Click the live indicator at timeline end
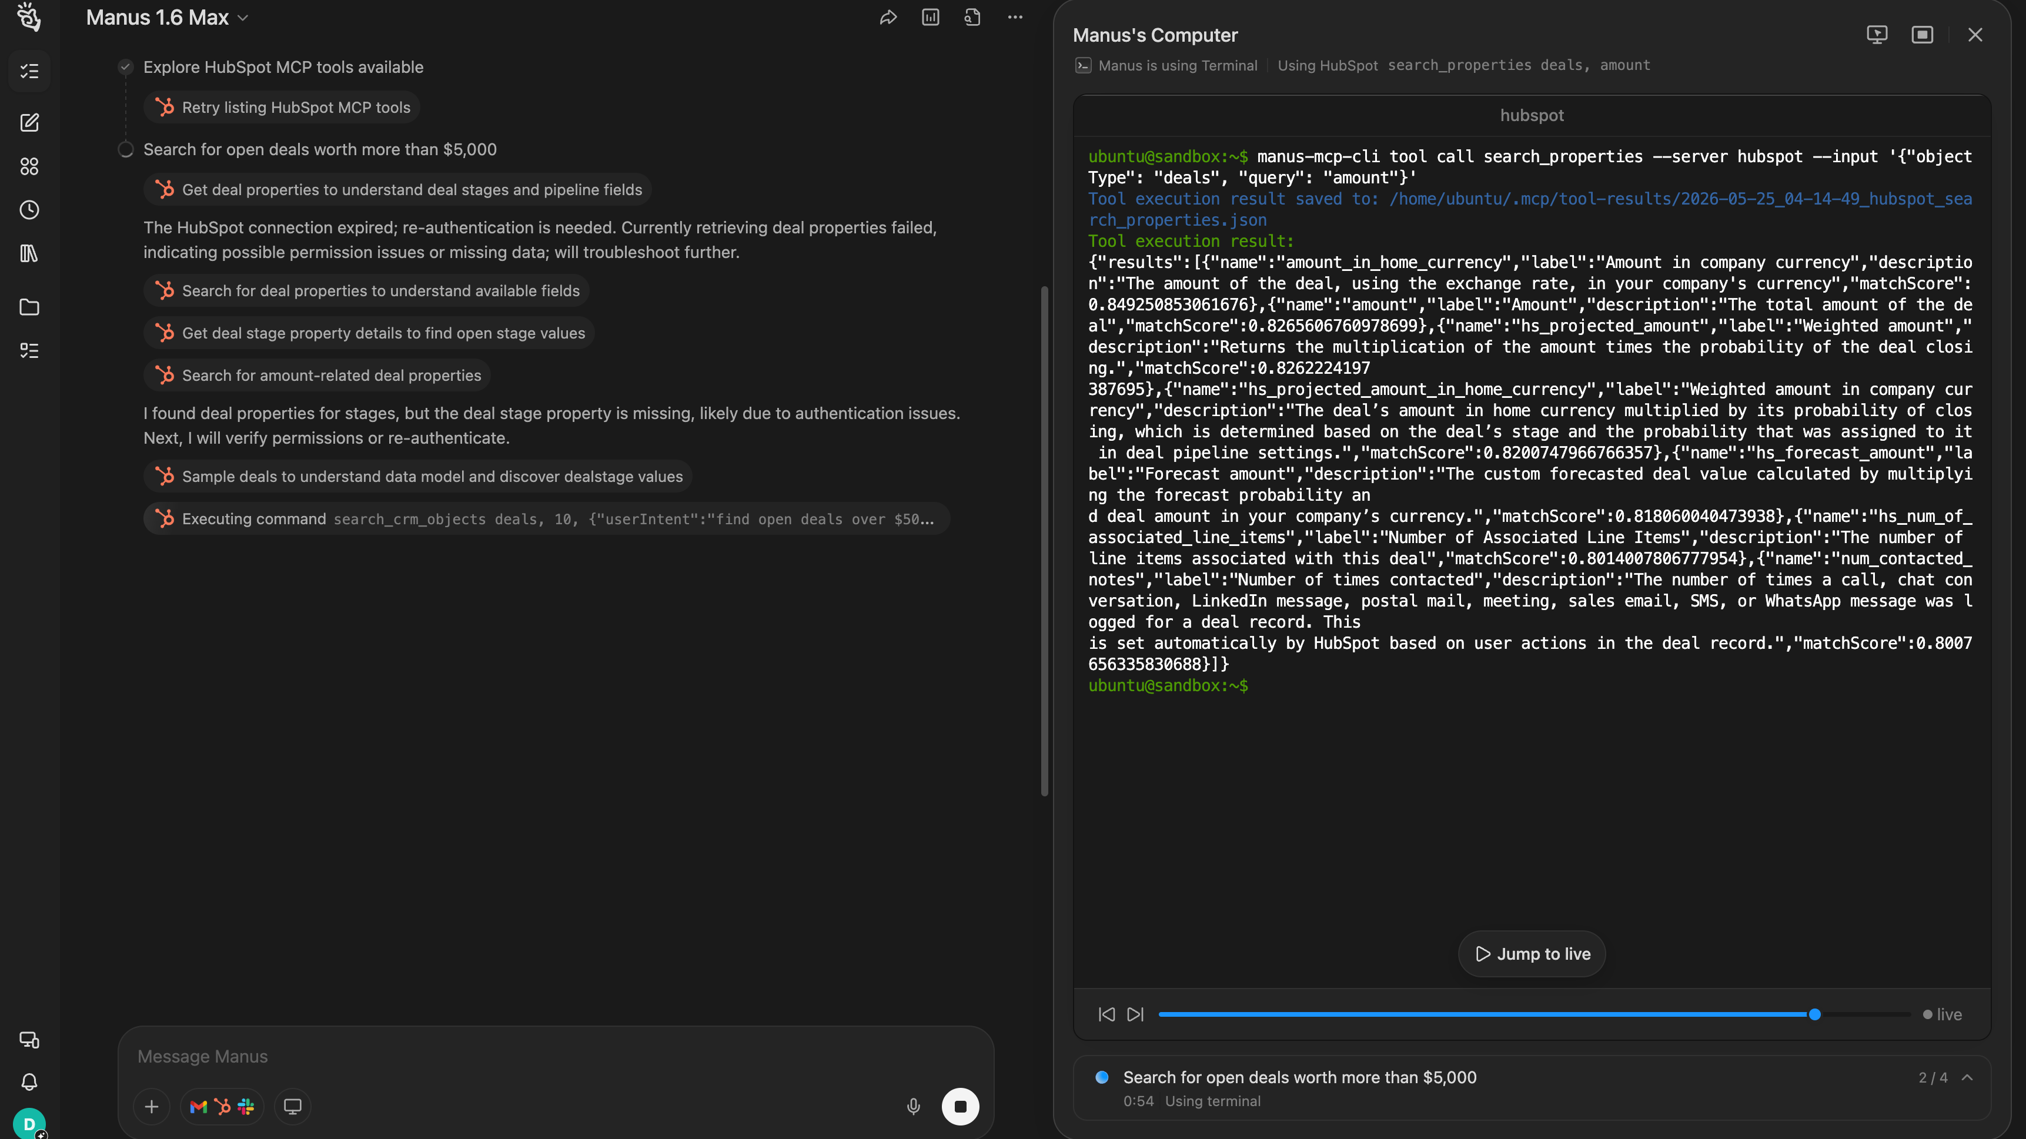 [x=1942, y=1014]
